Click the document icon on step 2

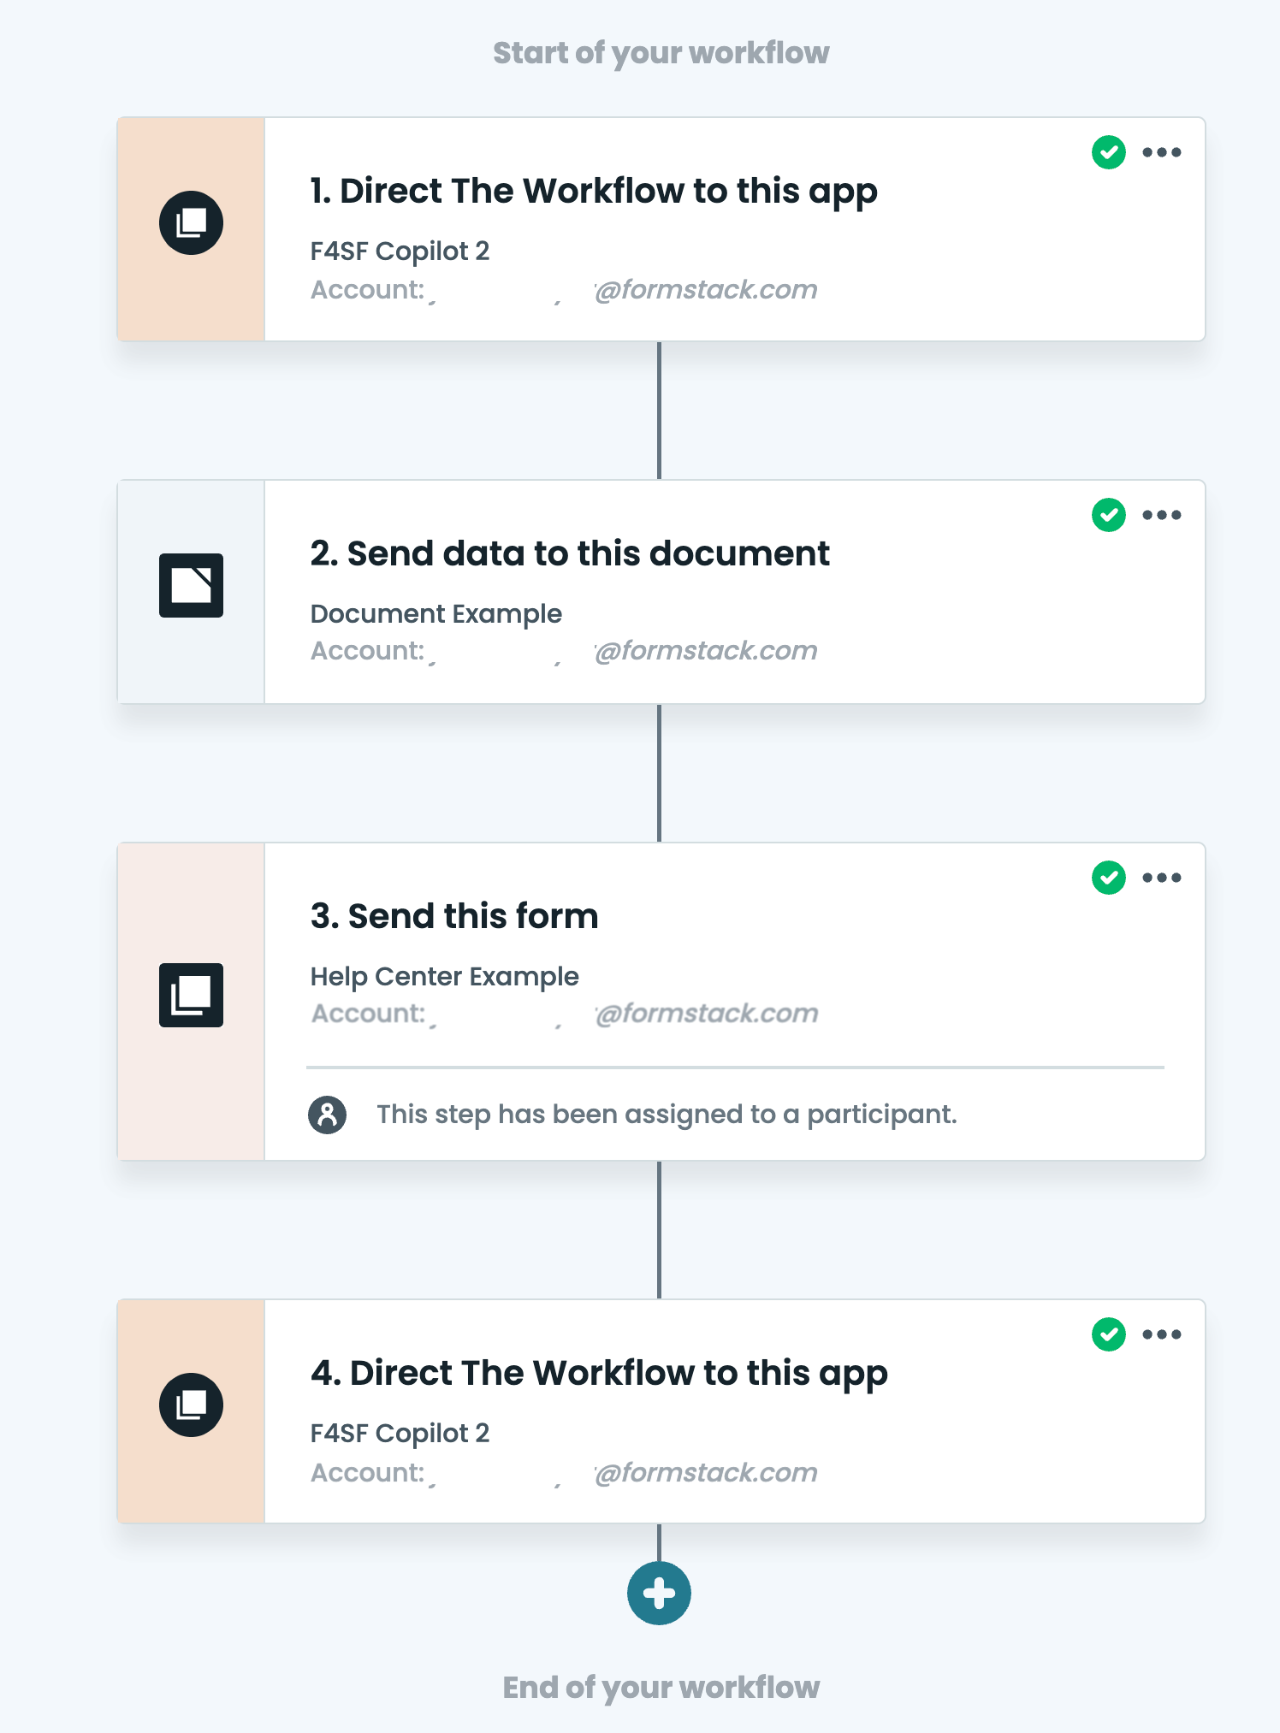[x=191, y=585]
